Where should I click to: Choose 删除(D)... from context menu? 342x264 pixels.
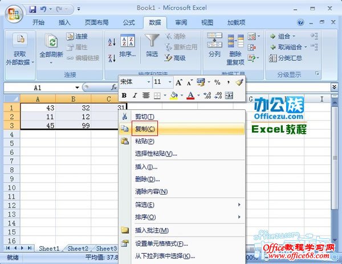coord(182,179)
